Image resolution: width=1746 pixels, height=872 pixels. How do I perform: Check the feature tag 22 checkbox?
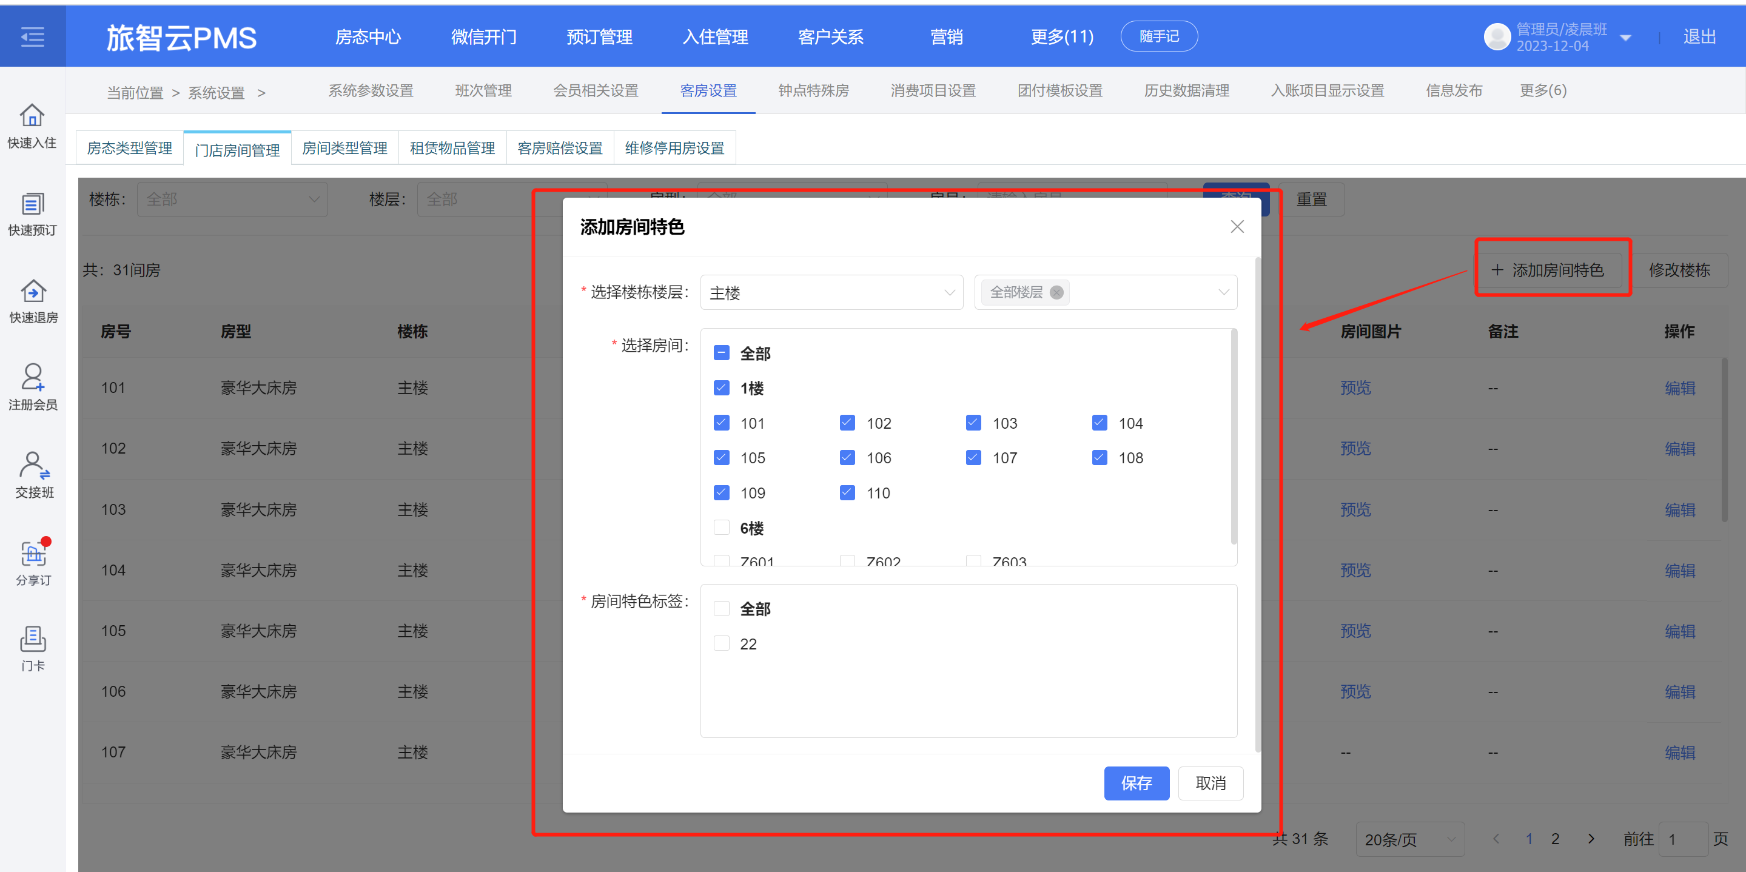pyautogui.click(x=721, y=643)
